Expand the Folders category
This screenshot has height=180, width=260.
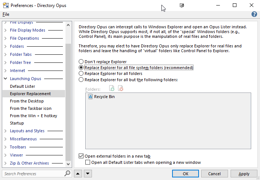point(6,46)
